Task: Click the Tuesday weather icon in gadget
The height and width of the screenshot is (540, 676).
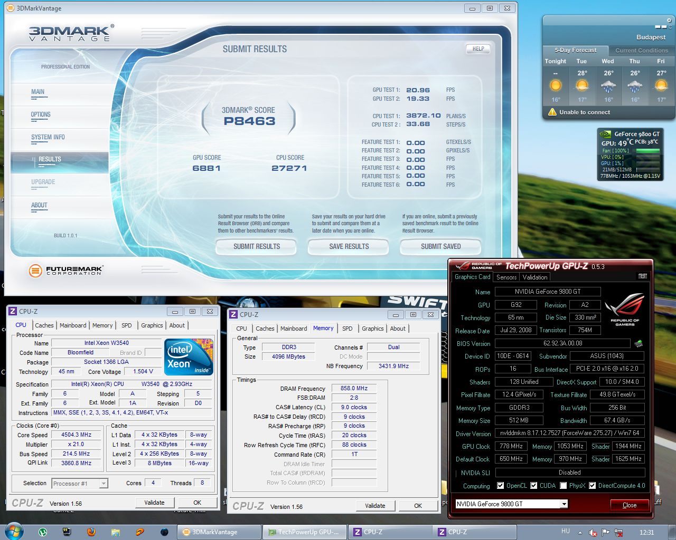Action: (x=582, y=86)
